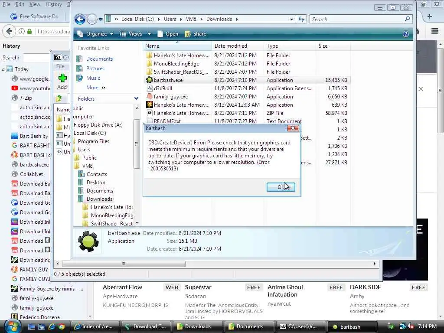Open File menu in 7-Zip window
This screenshot has height=333, width=444.
click(x=60, y=66)
